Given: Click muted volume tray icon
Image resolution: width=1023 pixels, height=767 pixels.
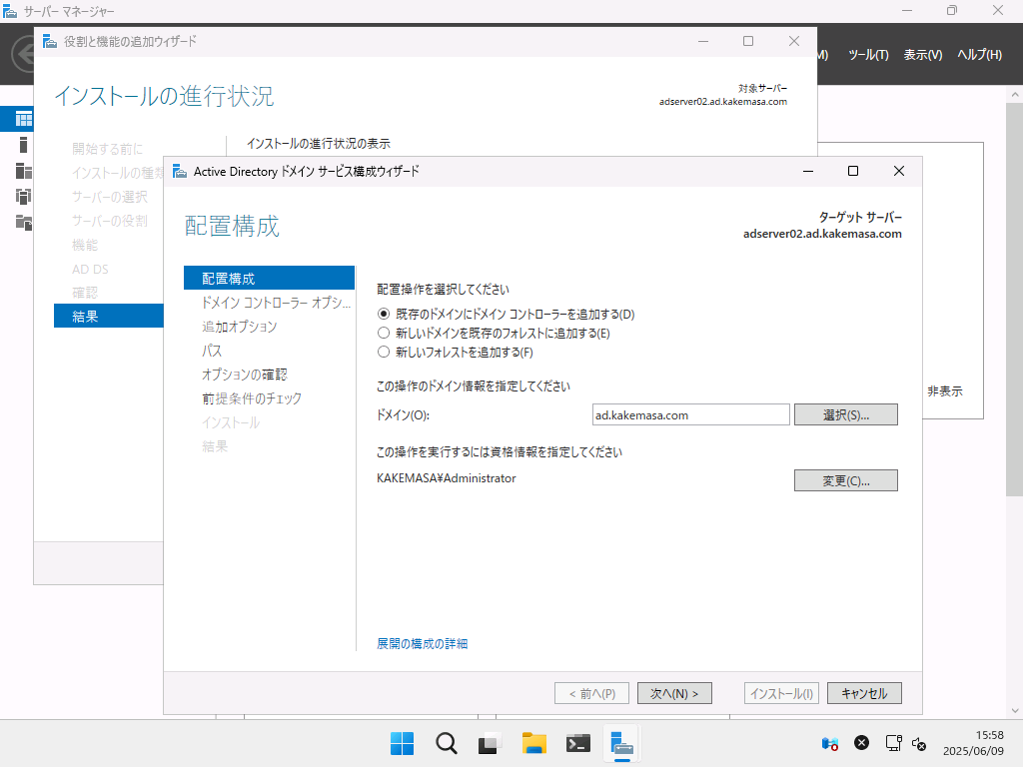Looking at the screenshot, I should point(919,743).
